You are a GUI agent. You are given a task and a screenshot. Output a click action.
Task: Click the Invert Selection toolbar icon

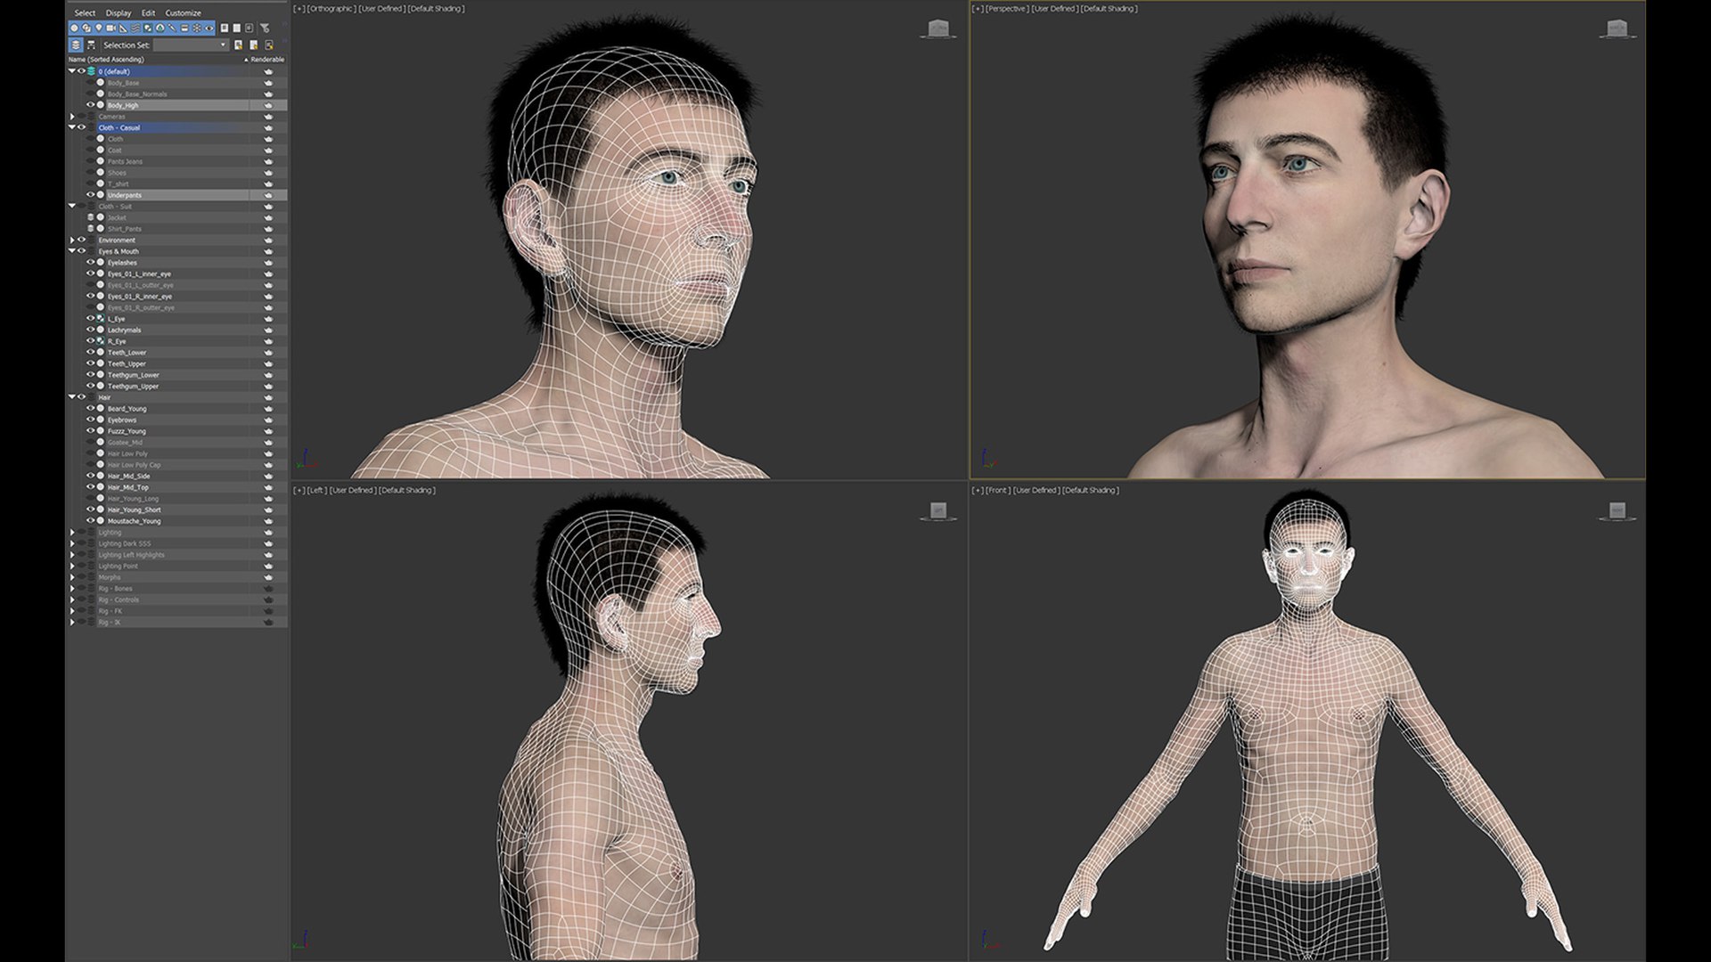point(249,29)
